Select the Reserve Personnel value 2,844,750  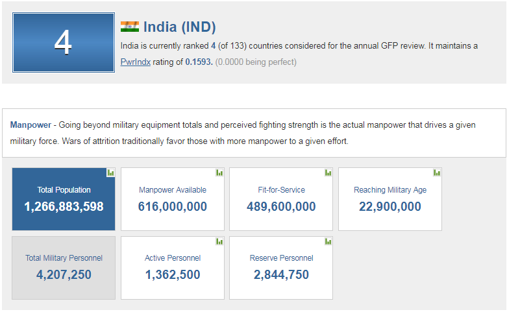coord(281,275)
